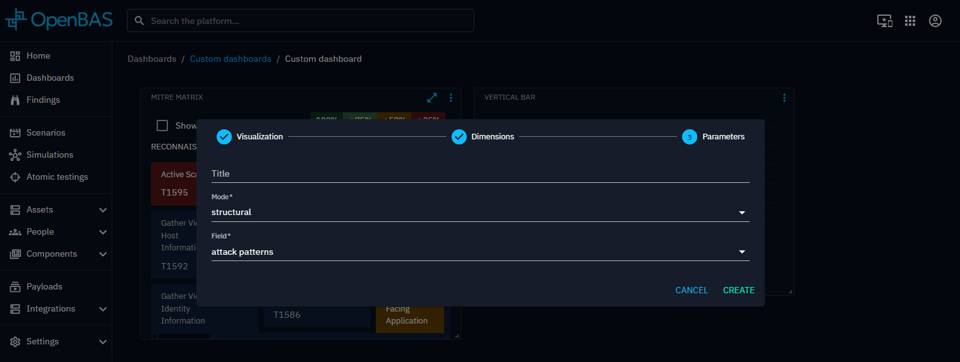This screenshot has height=362, width=960.
Task: Click the Title input field
Action: coord(480,173)
